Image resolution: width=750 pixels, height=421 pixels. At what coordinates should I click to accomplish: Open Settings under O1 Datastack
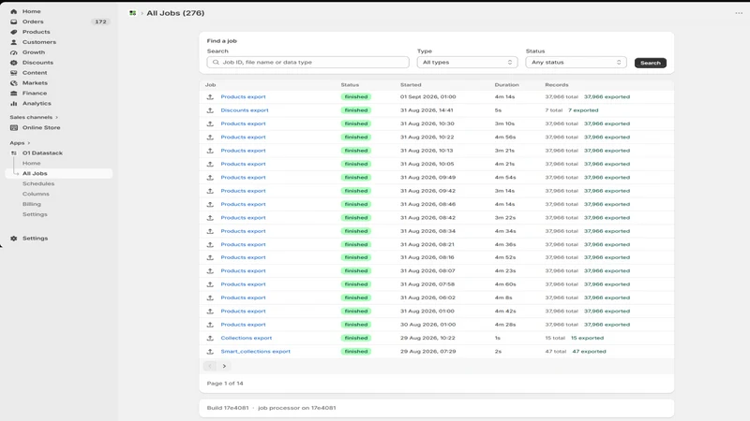(35, 215)
